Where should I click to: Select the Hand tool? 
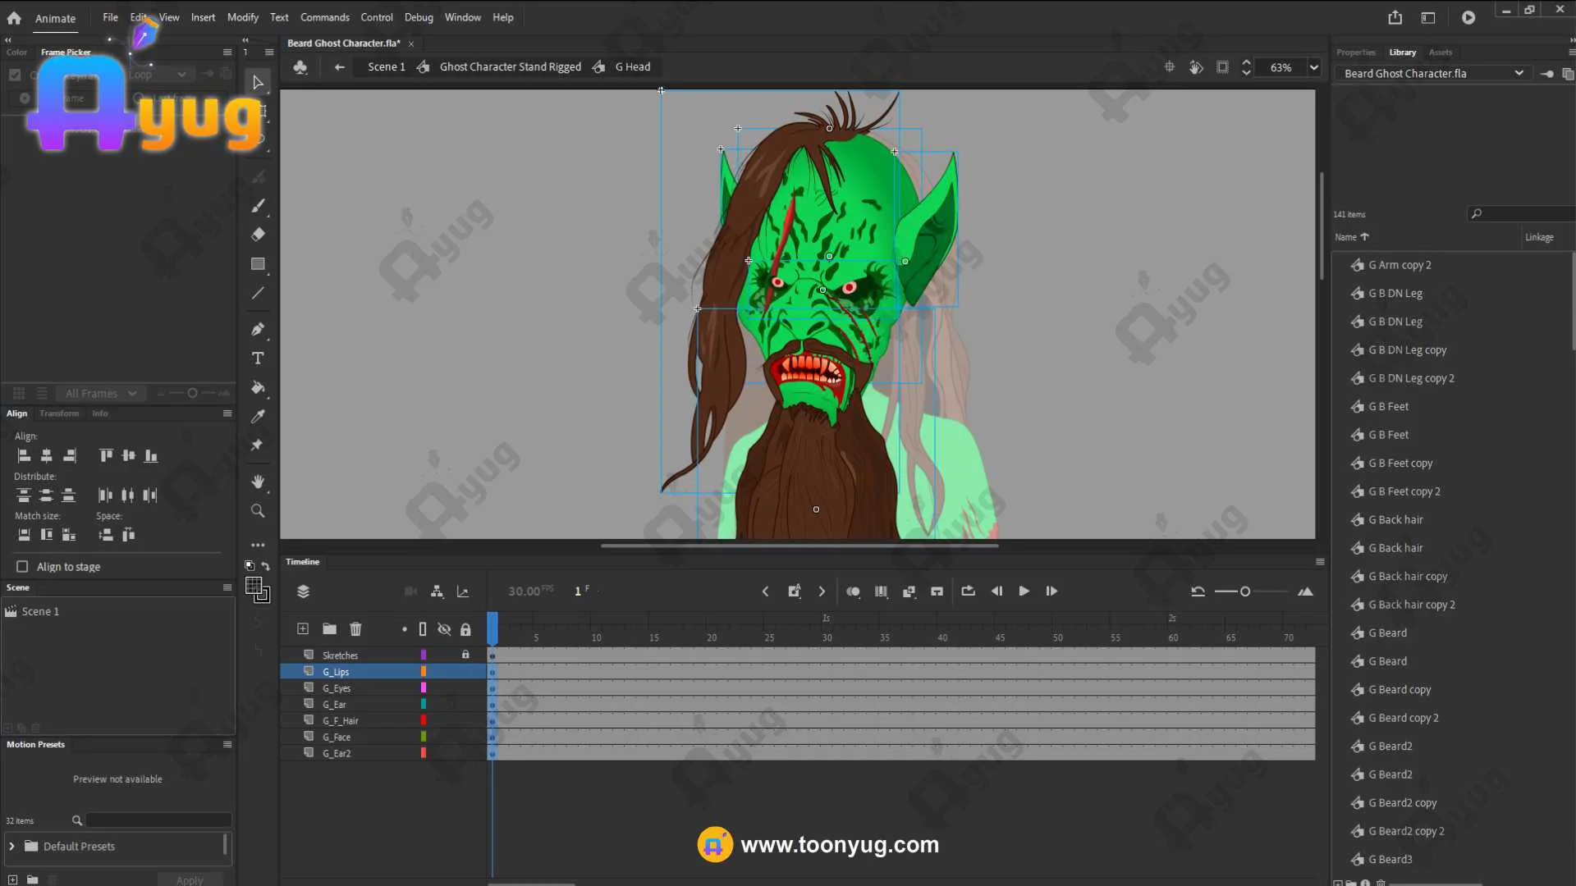click(x=258, y=482)
